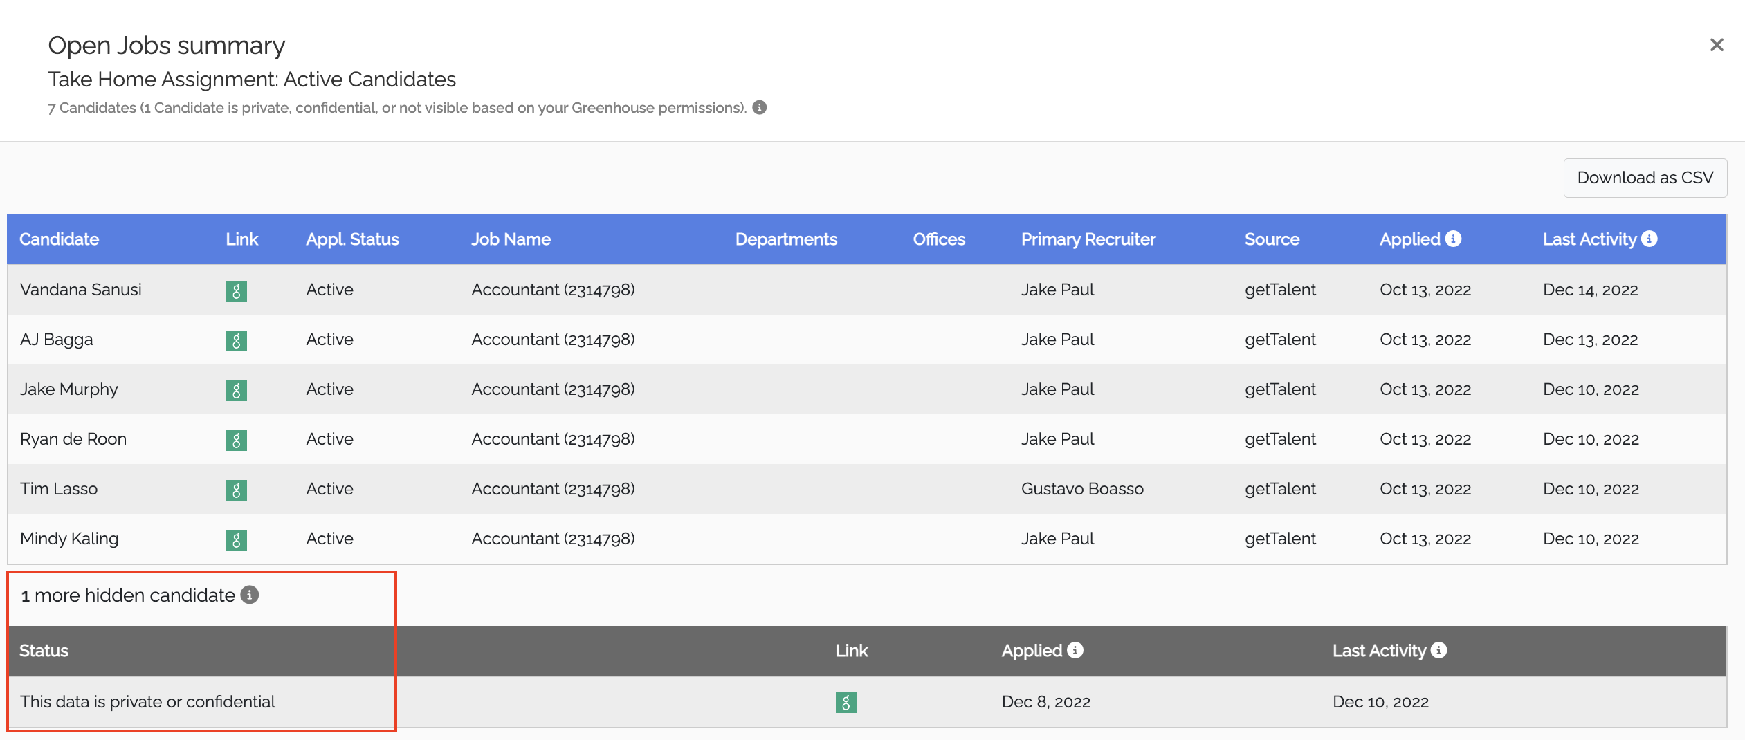Screen dimensions: 1745x740
Task: Sort by Job Name column header
Action: [x=511, y=239]
